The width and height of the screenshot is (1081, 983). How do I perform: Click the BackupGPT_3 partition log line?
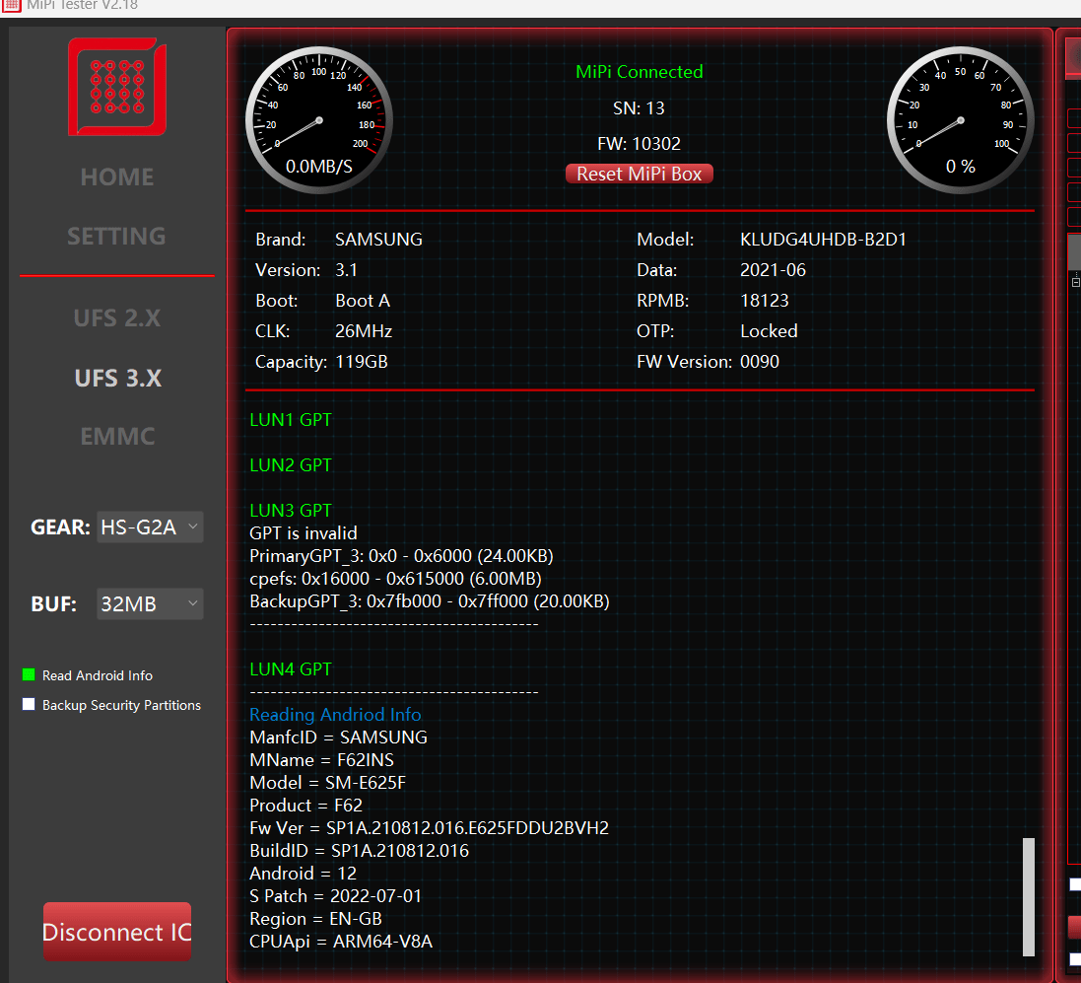click(x=430, y=601)
